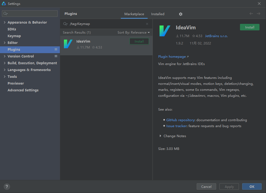
Task: Select Plugins in the settings tree
Action: 30,49
